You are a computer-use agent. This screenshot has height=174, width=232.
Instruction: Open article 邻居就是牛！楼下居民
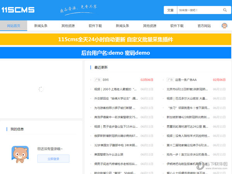tap(189, 108)
